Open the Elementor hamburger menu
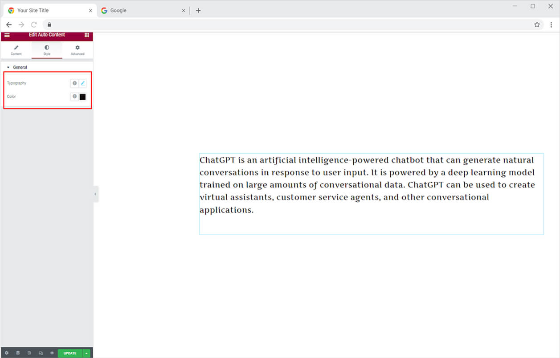The image size is (560, 358). pos(7,35)
